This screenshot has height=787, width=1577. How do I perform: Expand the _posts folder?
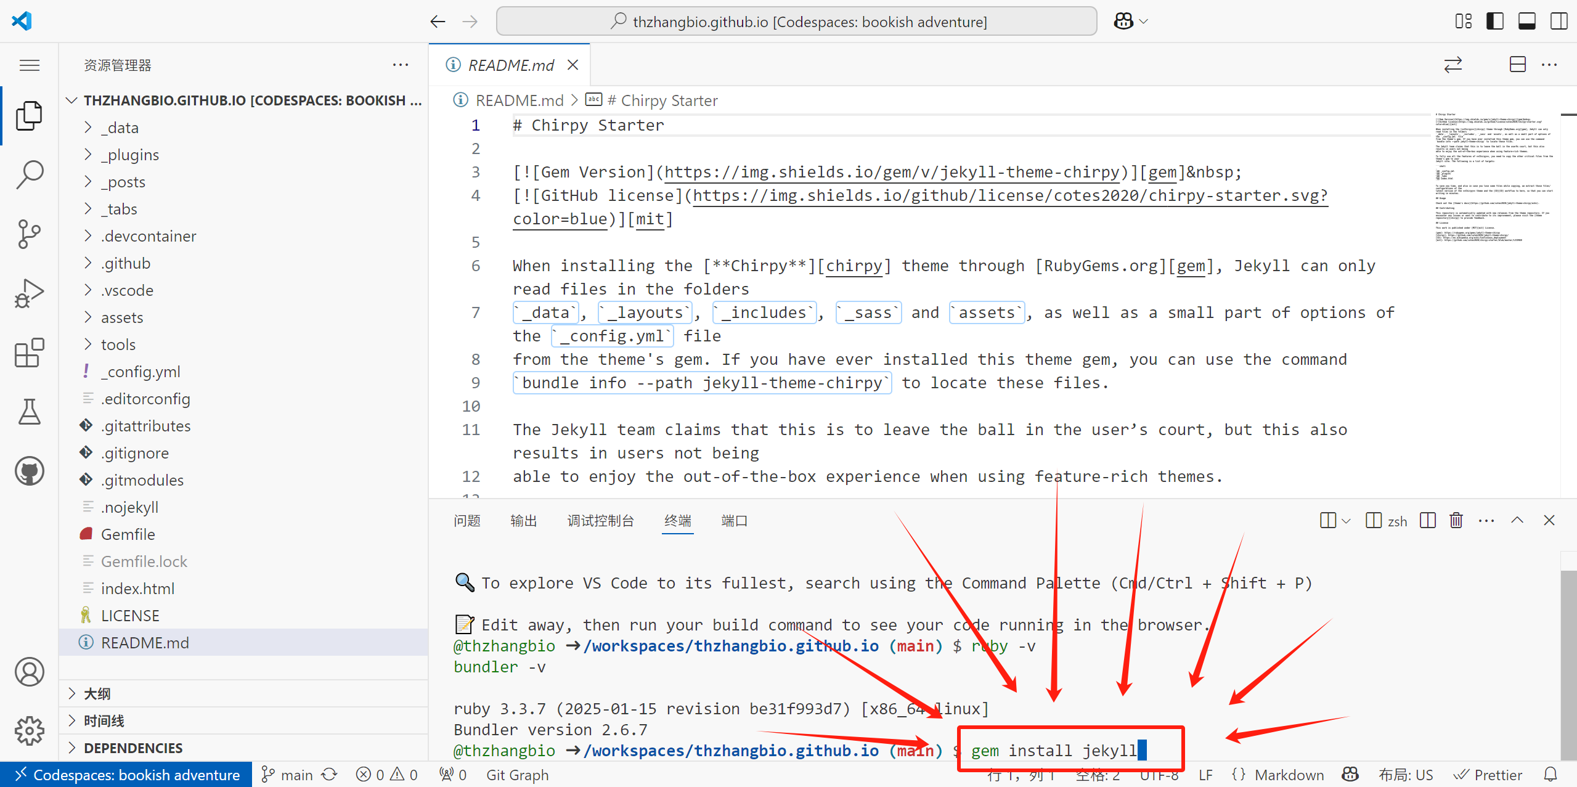(123, 182)
